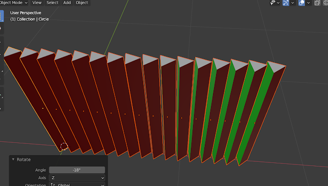This screenshot has width=328, height=186.
Task: Open the Object Mode selector
Action: pyautogui.click(x=14, y=3)
